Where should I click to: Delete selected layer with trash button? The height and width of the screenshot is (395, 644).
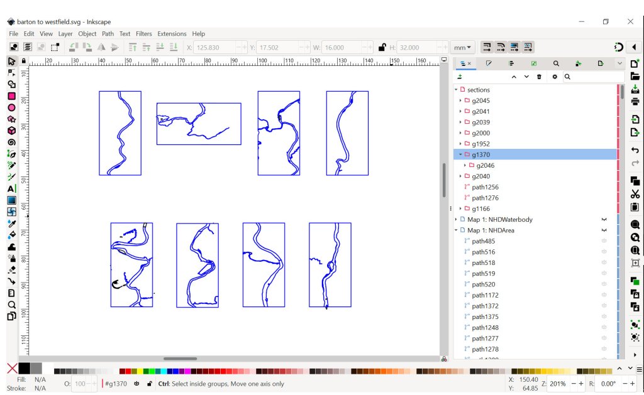[x=539, y=77]
